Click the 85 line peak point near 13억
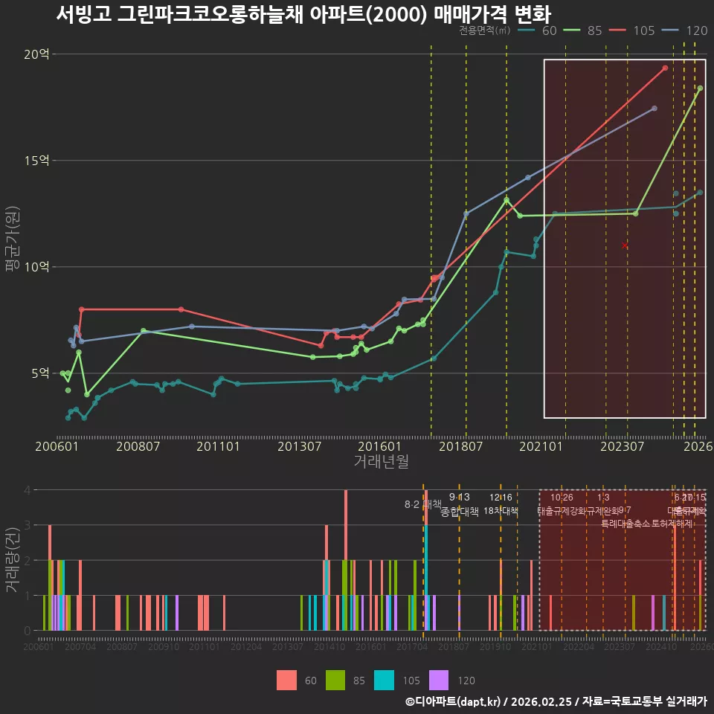 coord(506,200)
